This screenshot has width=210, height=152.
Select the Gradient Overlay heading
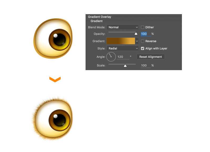(x=99, y=17)
